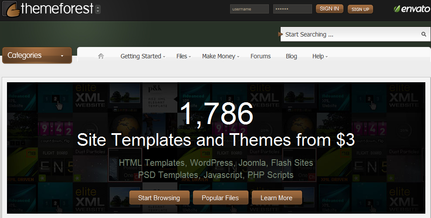Open the site switcher arrows beside themeforest
The width and height of the screenshot is (431, 218).
point(98,9)
